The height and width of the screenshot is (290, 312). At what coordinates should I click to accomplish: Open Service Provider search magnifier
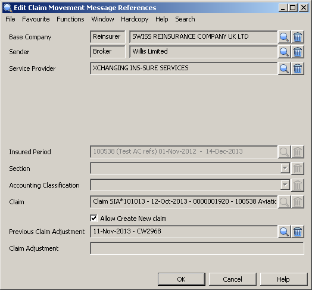284,68
